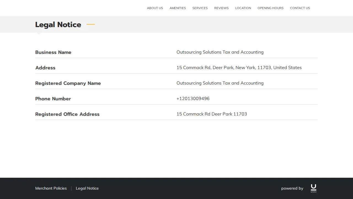Screen dimensions: 353x199
Task: Click the phone number +12013009496
Action: [193, 98]
